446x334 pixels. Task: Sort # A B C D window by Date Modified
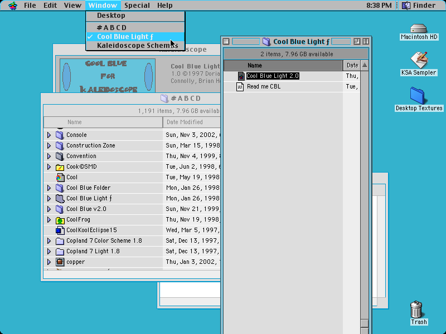(192, 122)
